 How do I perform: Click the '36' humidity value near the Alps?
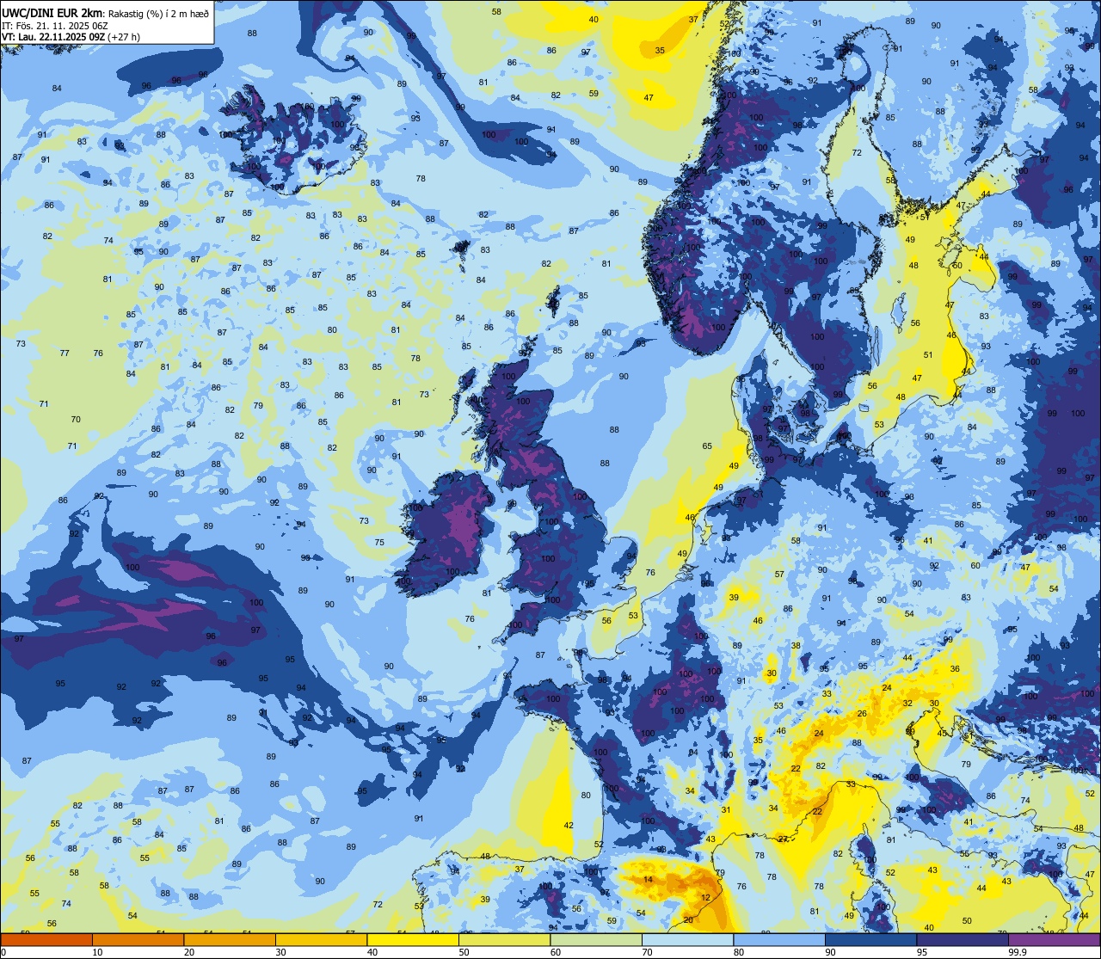(955, 668)
